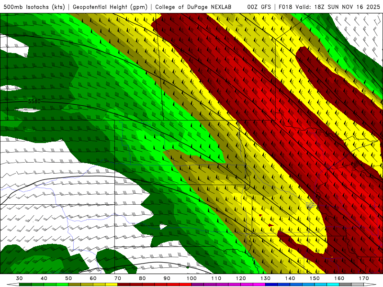The height and width of the screenshot is (287, 383).
Task: Click the 150 value on the color scale
Action: 315,278
